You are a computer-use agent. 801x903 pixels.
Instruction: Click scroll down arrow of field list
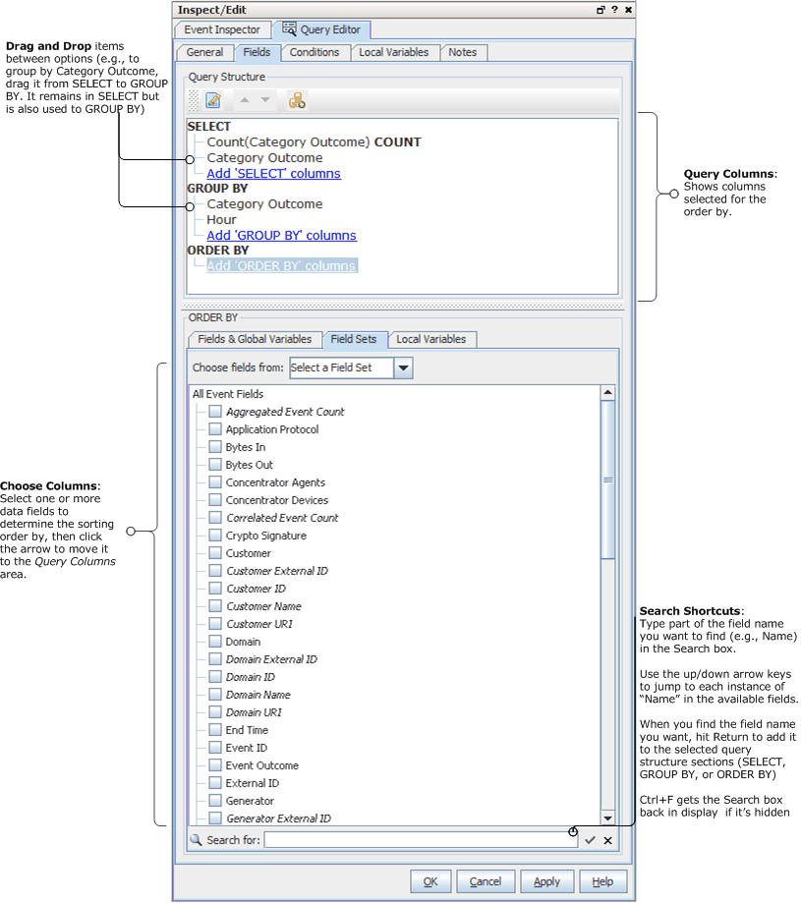pos(607,818)
